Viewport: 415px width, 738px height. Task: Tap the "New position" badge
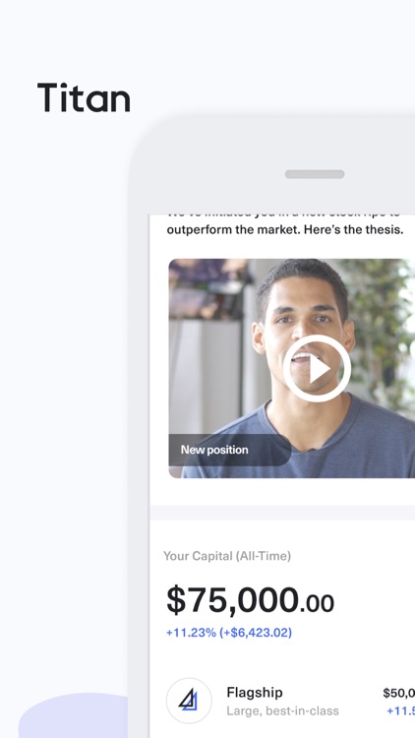click(x=214, y=450)
